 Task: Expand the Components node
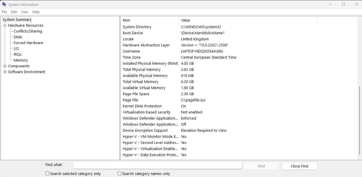(5, 66)
